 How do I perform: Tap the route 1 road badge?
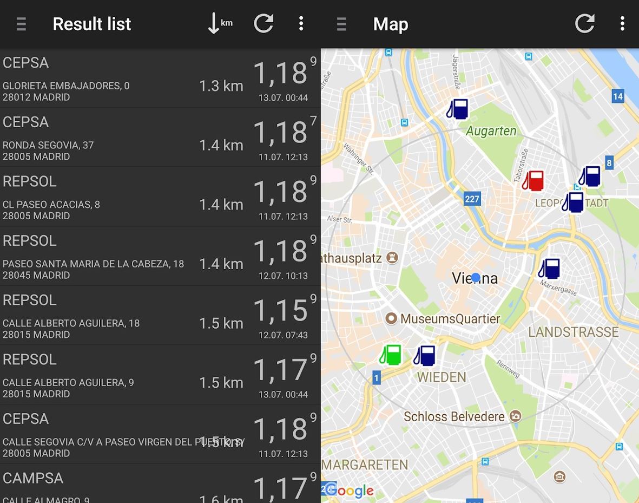pos(377,378)
